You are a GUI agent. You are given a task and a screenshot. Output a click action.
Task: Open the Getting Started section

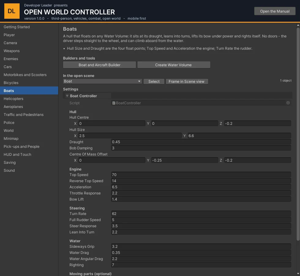pyautogui.click(x=29, y=27)
